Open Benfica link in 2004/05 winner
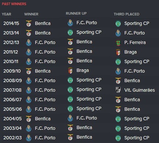The height and width of the screenshot is (143, 159). (x=43, y=119)
